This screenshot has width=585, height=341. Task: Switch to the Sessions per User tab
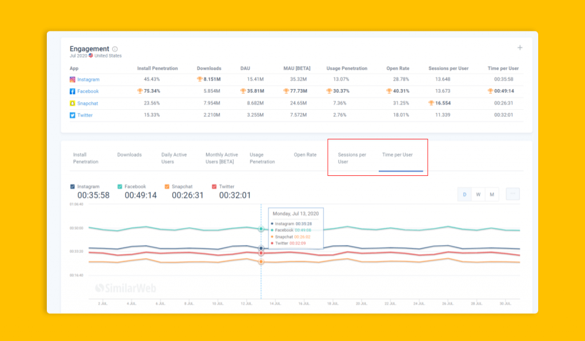pos(352,158)
